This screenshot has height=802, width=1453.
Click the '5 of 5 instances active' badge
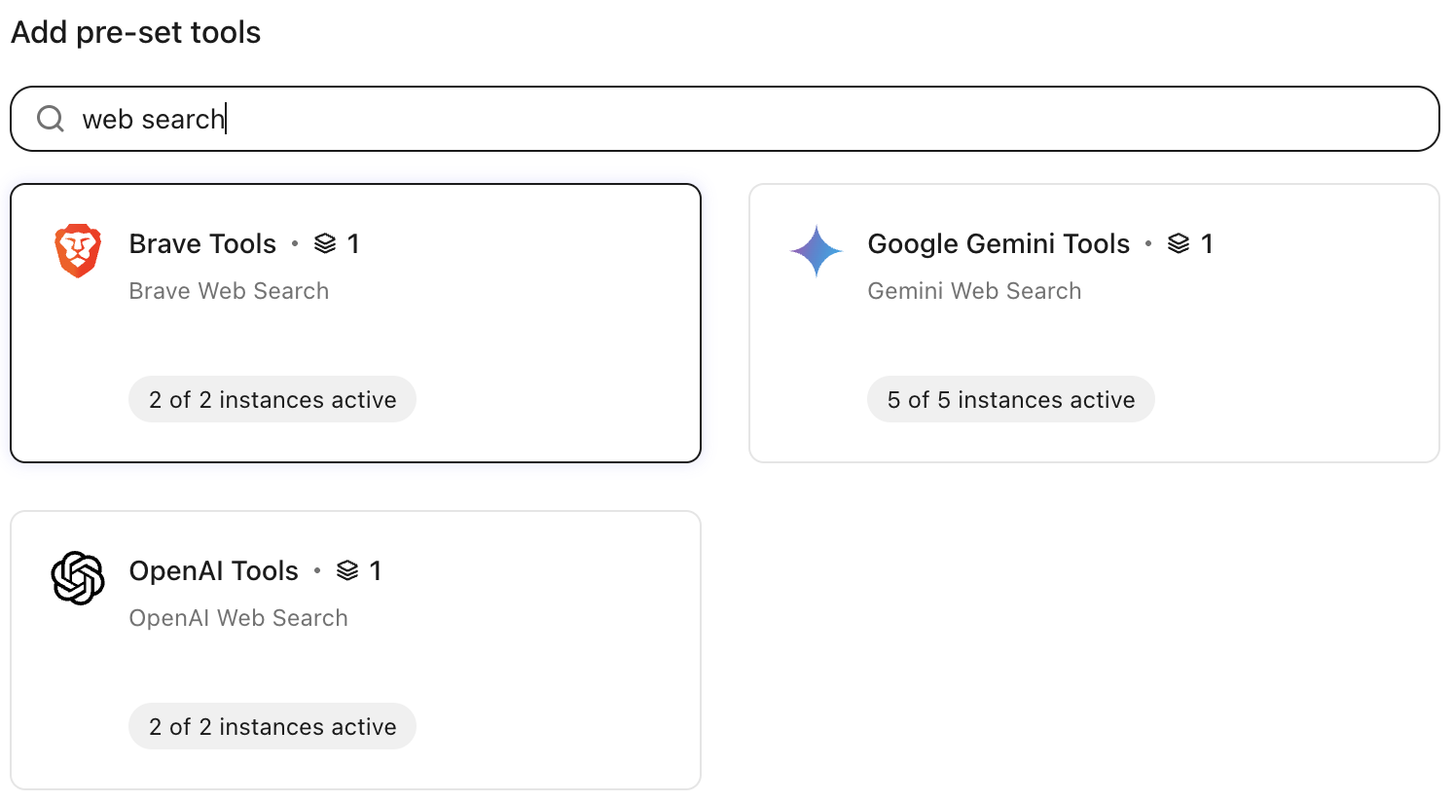click(1011, 399)
